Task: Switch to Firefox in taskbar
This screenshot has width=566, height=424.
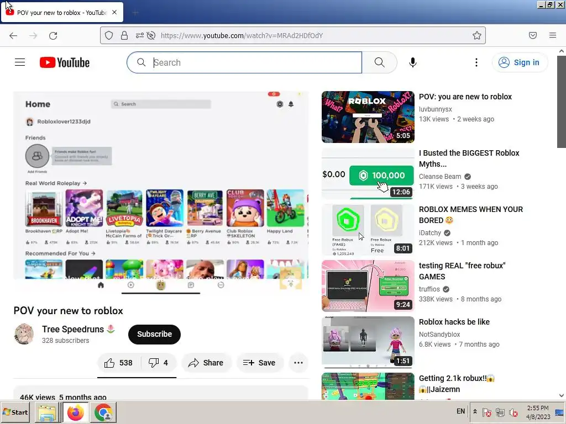Action: pos(75,412)
